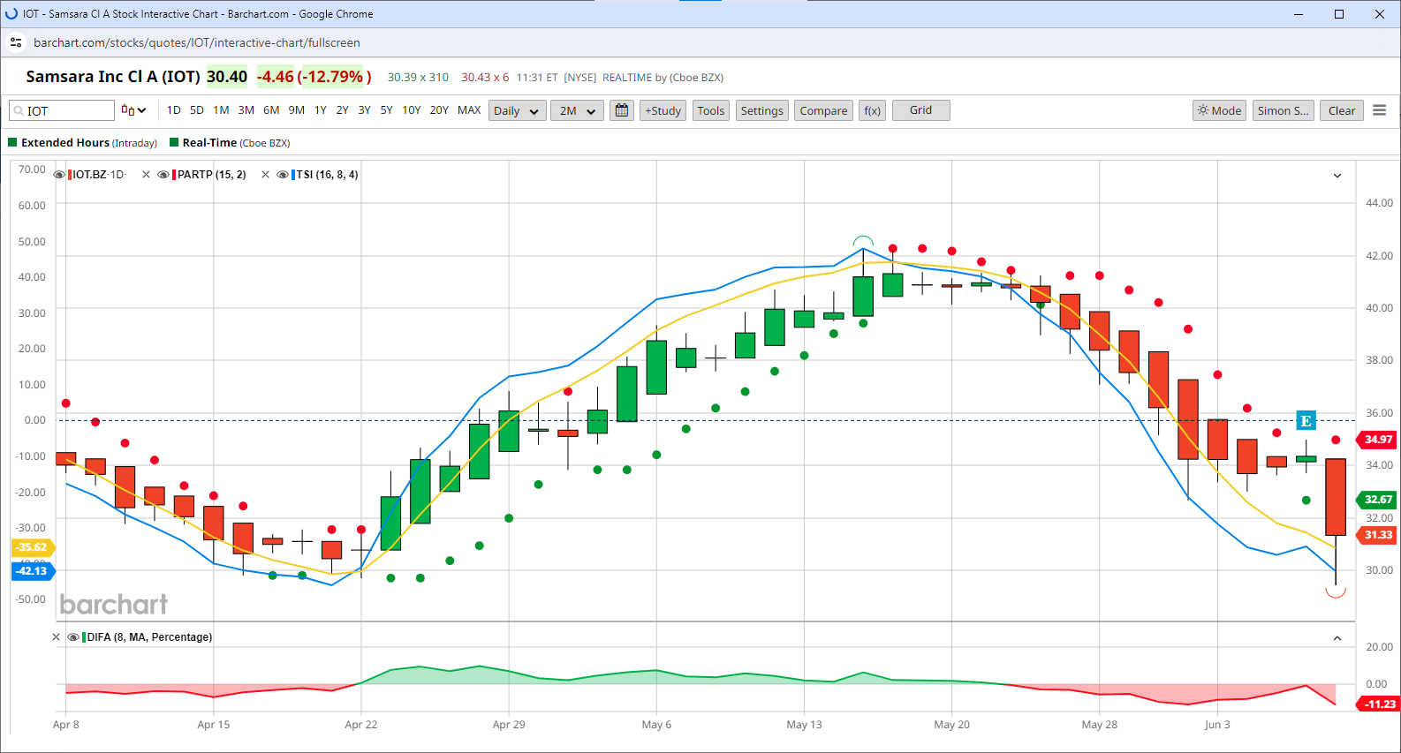Click the 32.67 green price tag
The image size is (1401, 753).
click(x=1376, y=500)
